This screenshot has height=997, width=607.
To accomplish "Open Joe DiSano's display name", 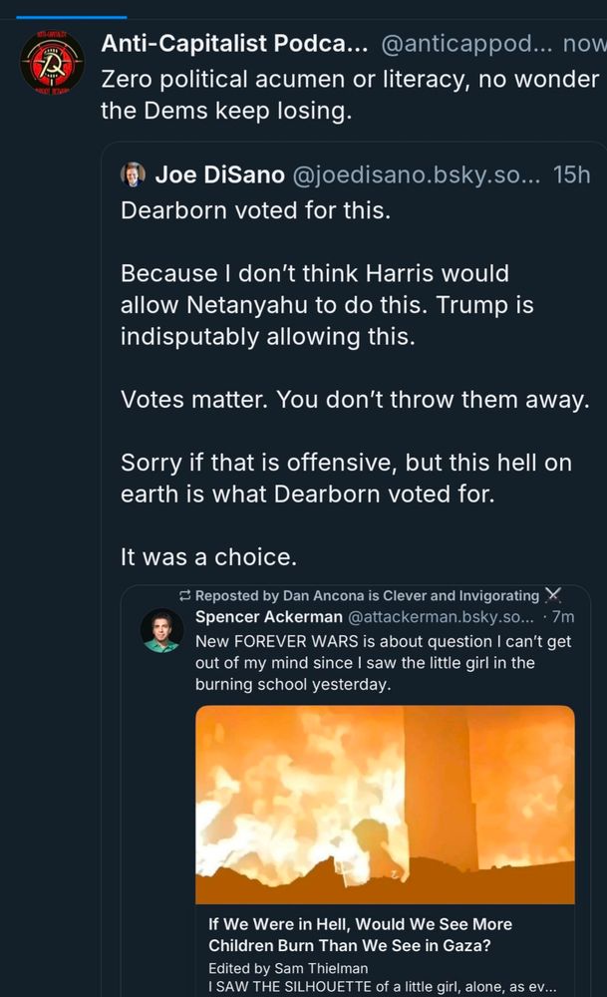I will click(x=220, y=174).
